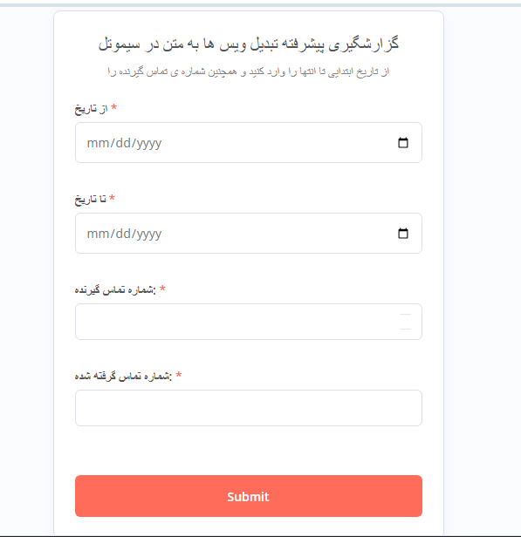
Task: Click the gray instructions subtitle under the title
Action: point(249,71)
